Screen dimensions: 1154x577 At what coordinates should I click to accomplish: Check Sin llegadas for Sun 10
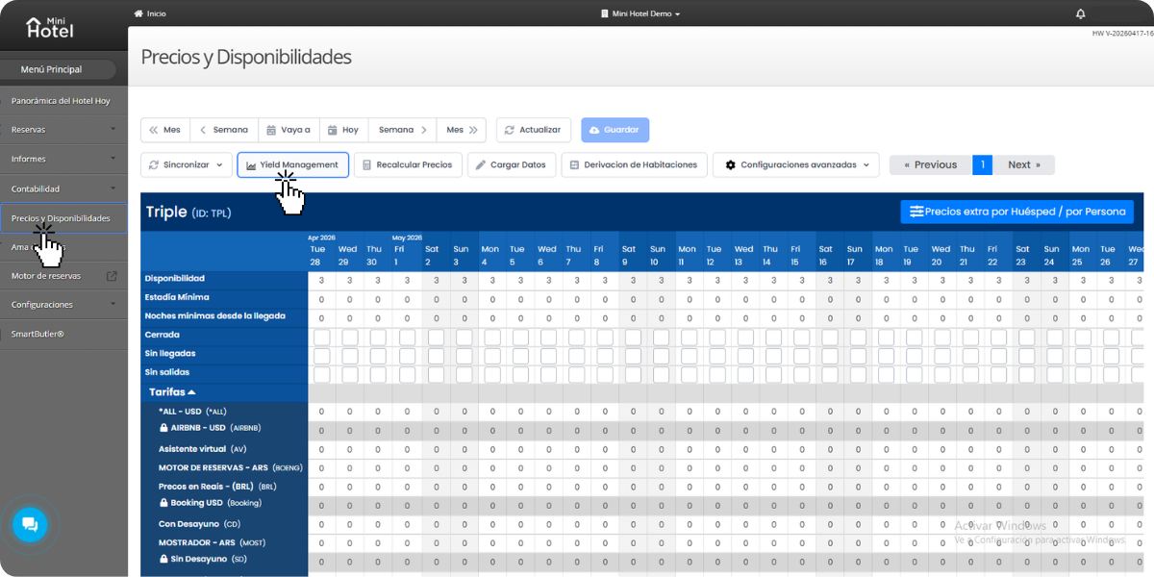coord(662,356)
